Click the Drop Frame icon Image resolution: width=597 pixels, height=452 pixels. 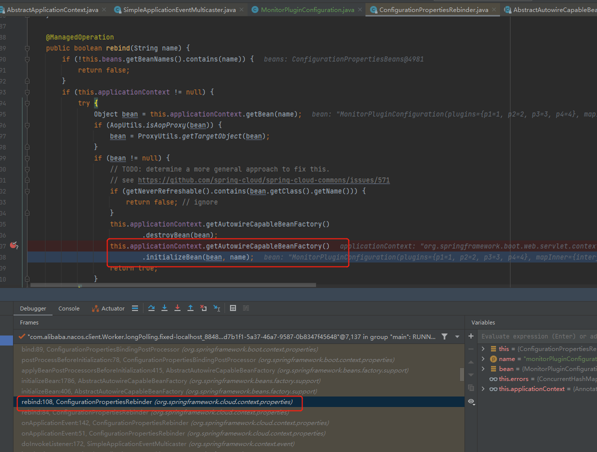(x=203, y=308)
